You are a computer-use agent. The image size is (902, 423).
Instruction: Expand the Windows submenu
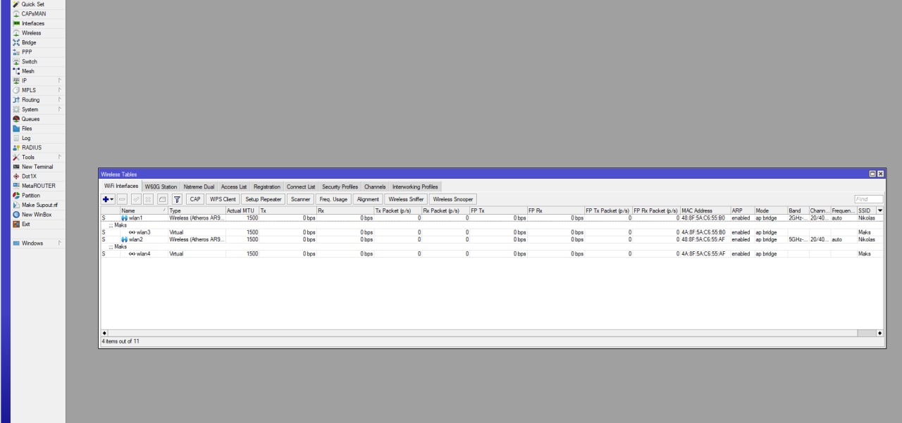click(x=38, y=243)
